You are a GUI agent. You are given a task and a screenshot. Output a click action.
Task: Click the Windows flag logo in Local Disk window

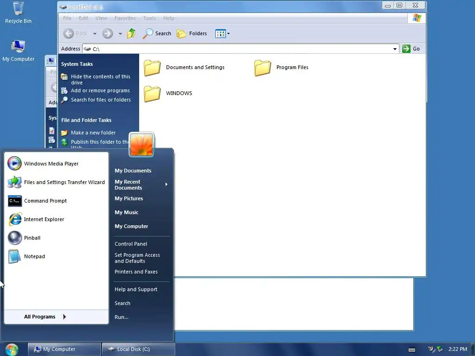417,18
